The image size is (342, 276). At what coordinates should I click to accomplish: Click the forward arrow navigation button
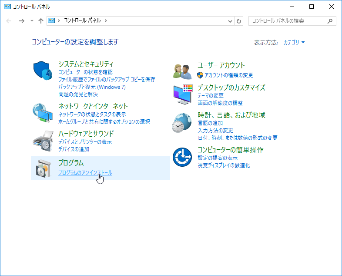[22, 21]
